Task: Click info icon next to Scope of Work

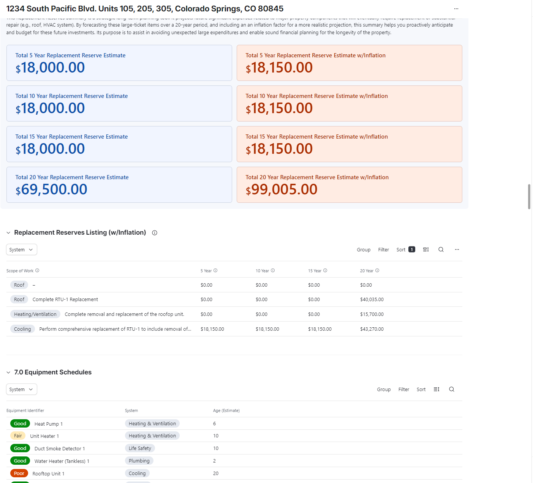Action: 37,271
